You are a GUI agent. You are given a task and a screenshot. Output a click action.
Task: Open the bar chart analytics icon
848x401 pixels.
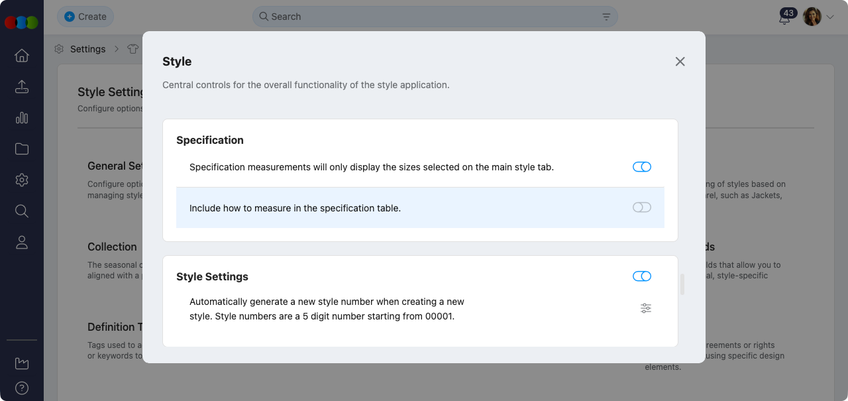click(x=22, y=118)
